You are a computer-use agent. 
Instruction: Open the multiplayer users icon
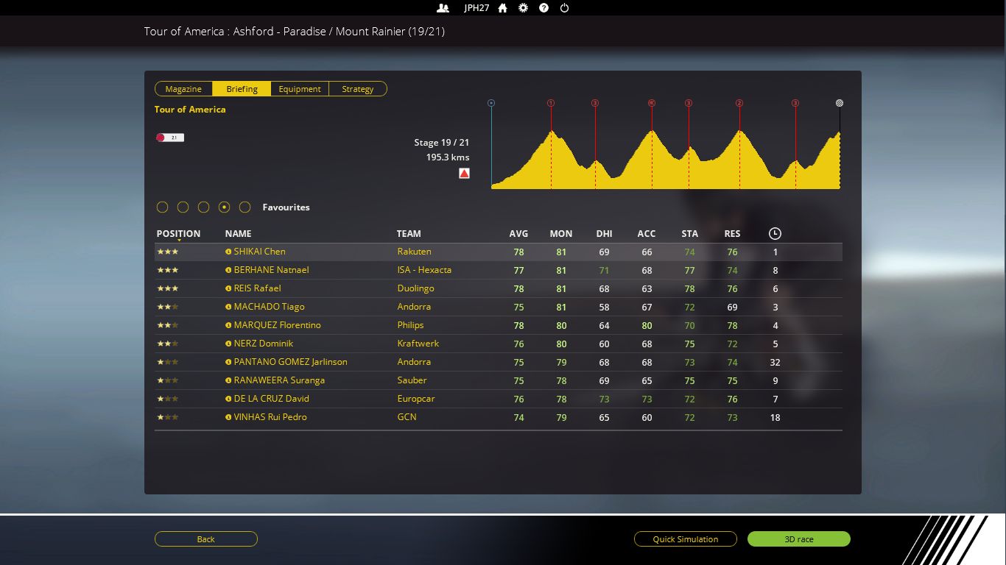click(x=443, y=8)
